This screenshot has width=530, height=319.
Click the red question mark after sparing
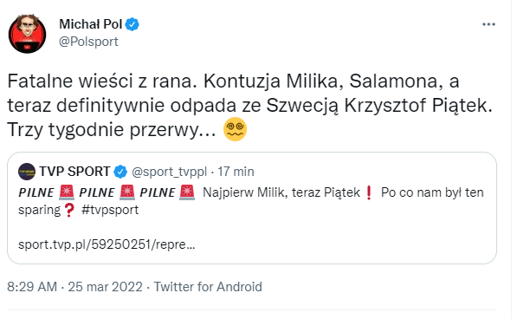[x=69, y=210]
